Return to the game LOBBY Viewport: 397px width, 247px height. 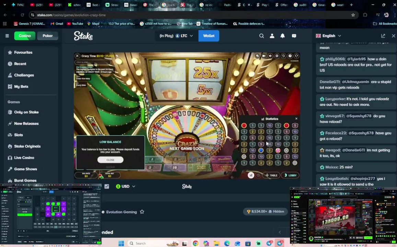(290, 175)
